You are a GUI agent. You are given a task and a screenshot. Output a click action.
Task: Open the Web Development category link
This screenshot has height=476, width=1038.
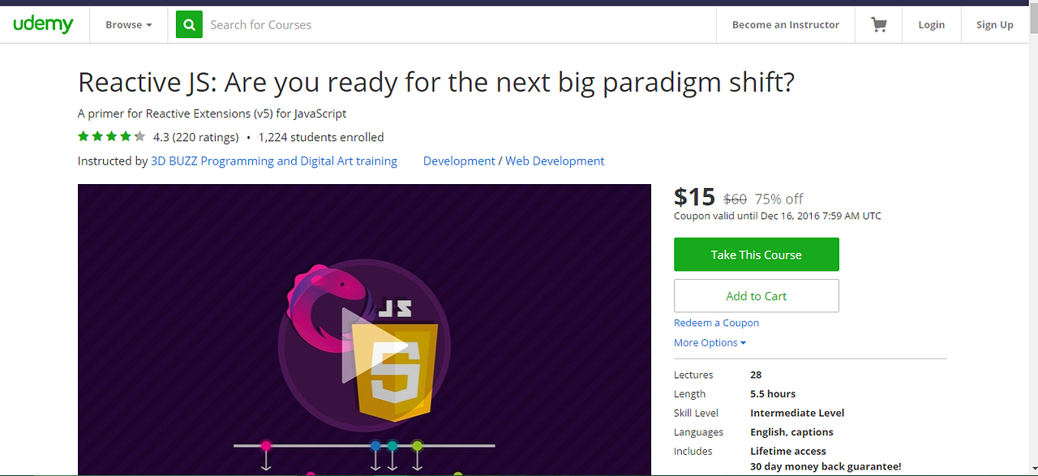click(555, 161)
